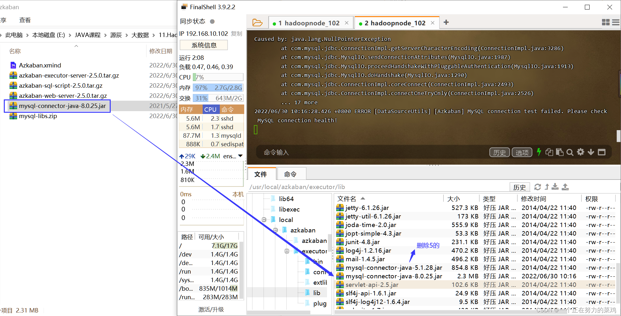This screenshot has height=316, width=621.
Task: Click the 激活/升级 link
Action: (x=211, y=309)
